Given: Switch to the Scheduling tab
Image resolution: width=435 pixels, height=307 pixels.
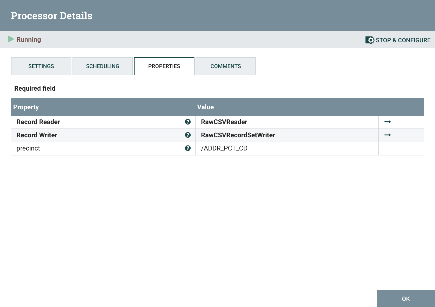Looking at the screenshot, I should click(x=103, y=66).
